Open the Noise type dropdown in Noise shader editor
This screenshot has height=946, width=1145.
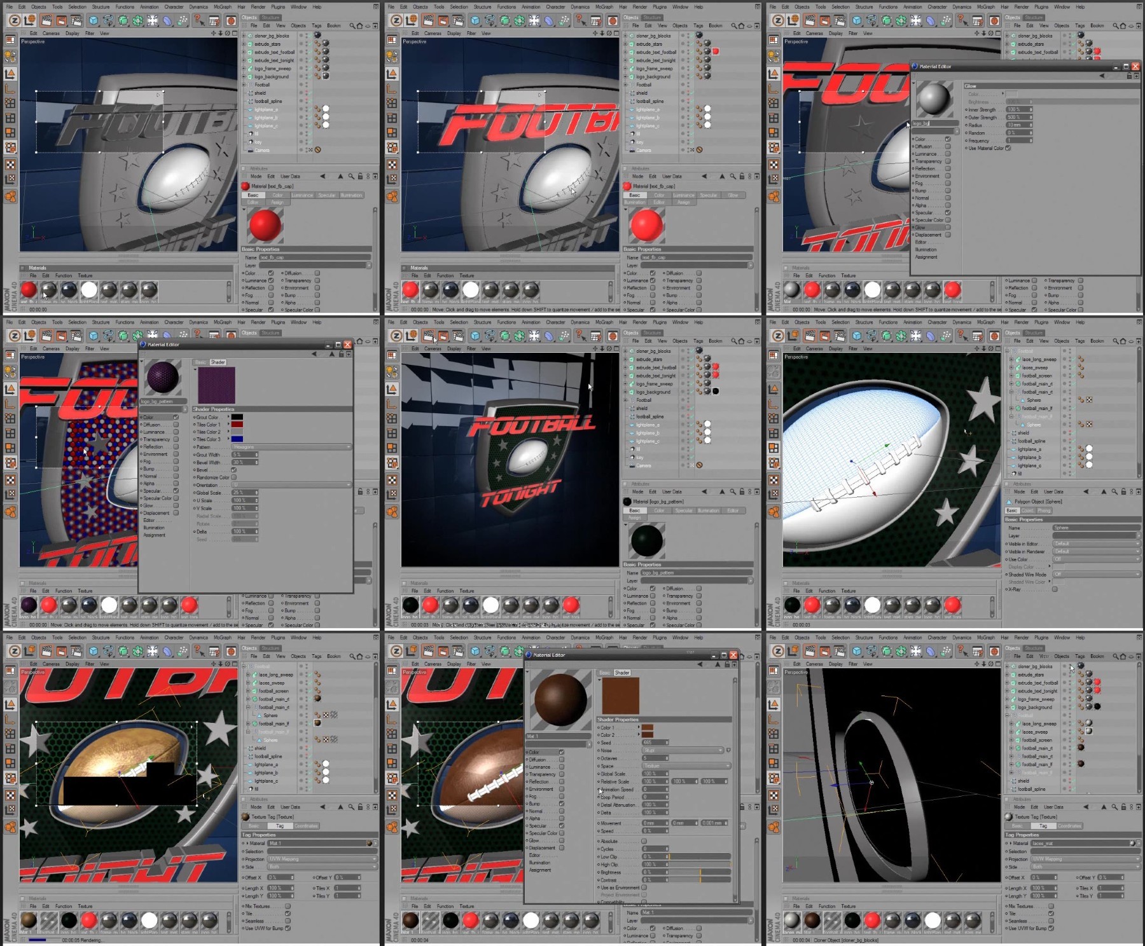683,750
